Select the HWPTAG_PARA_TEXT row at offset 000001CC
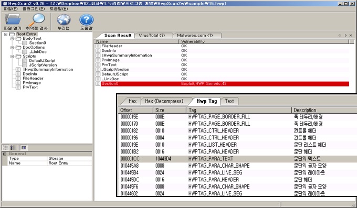This screenshot has height=208, width=357. (x=238, y=159)
